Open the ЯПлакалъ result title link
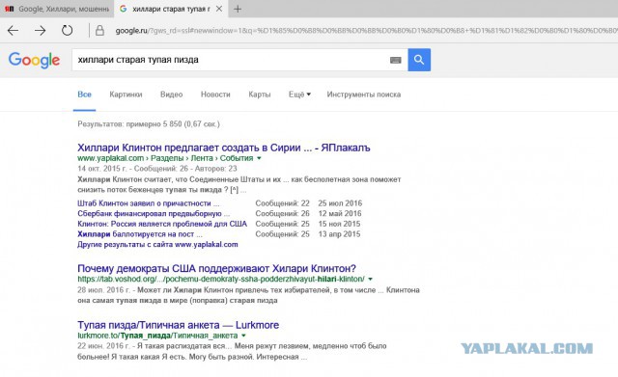The width and height of the screenshot is (618, 377). coord(224,148)
